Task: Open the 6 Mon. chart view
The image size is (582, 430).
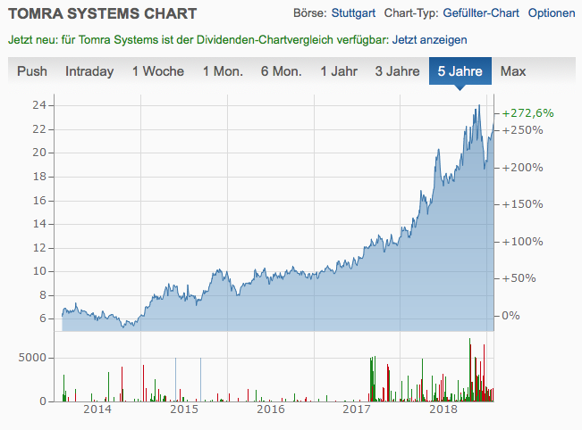Action: pos(282,71)
